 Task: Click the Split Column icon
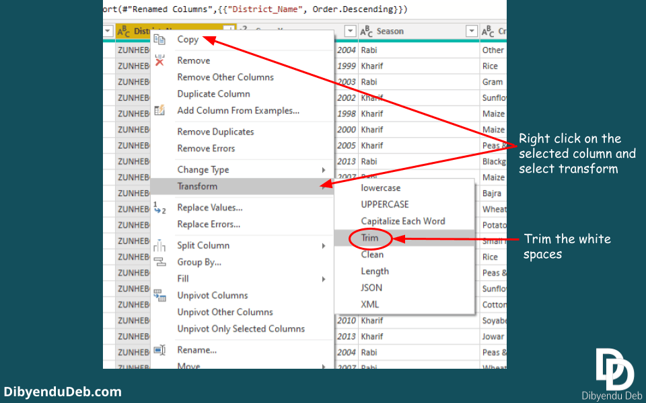coord(159,246)
